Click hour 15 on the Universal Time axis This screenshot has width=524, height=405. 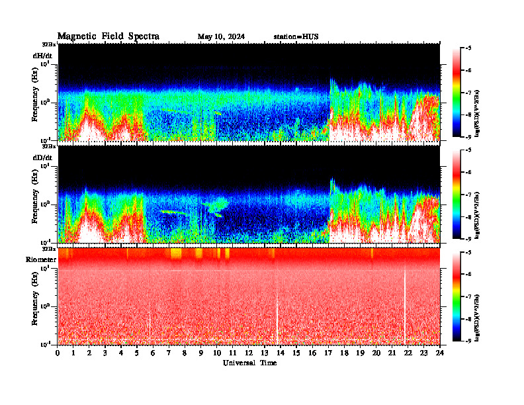[297, 353]
